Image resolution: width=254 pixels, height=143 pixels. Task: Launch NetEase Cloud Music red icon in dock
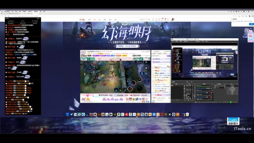pos(126,114)
